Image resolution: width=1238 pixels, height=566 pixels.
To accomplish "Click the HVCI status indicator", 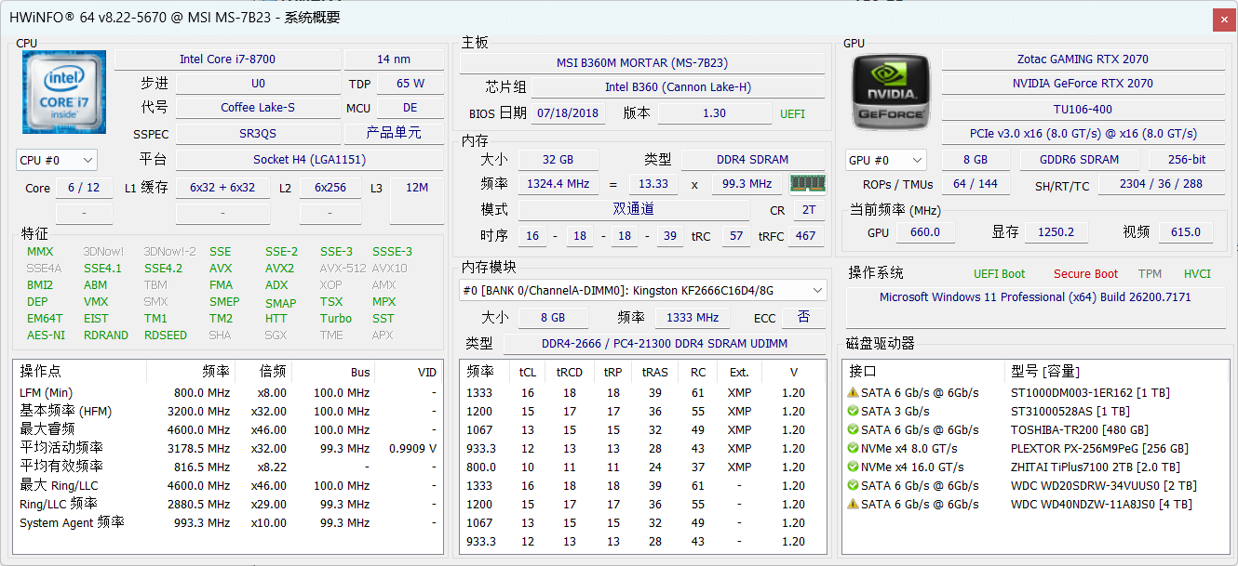I will click(x=1197, y=274).
